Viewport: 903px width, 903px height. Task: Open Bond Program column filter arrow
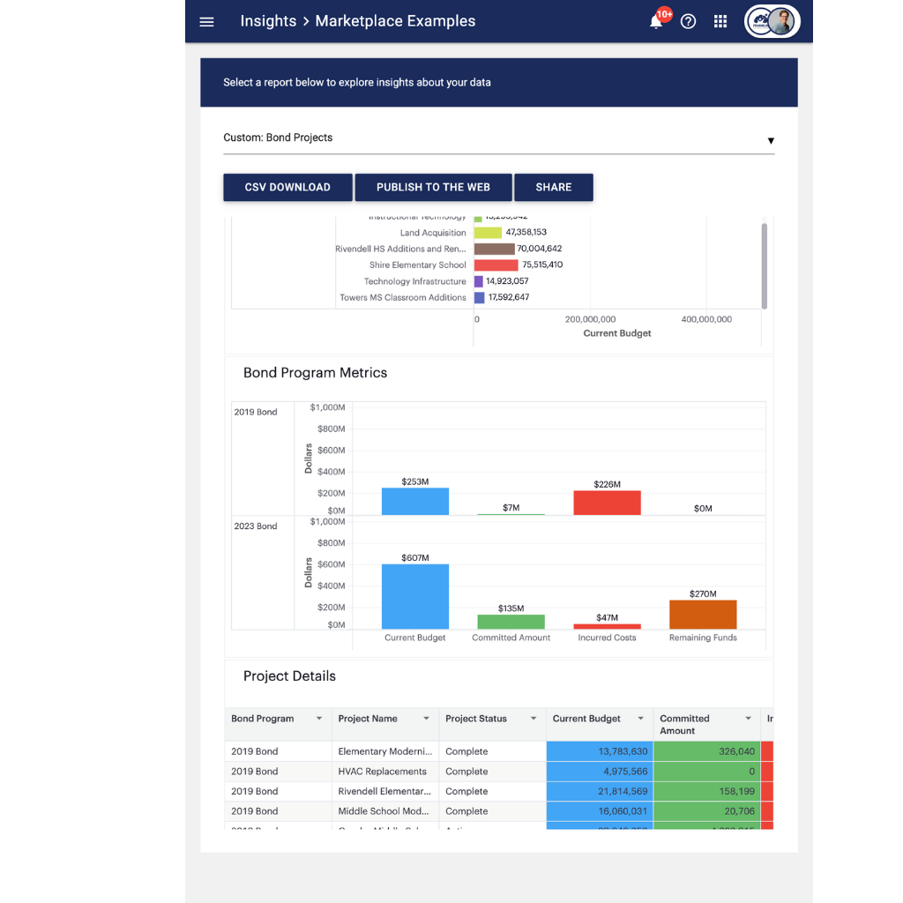click(318, 718)
